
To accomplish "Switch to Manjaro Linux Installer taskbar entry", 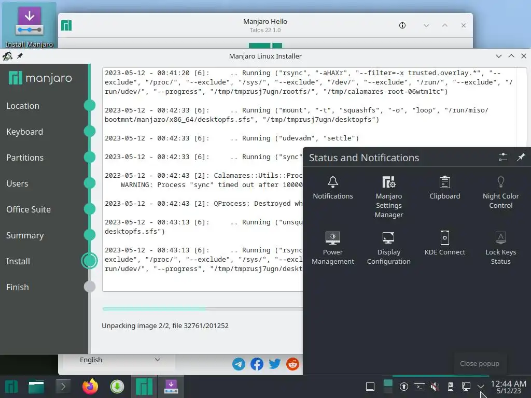I will [x=171, y=387].
